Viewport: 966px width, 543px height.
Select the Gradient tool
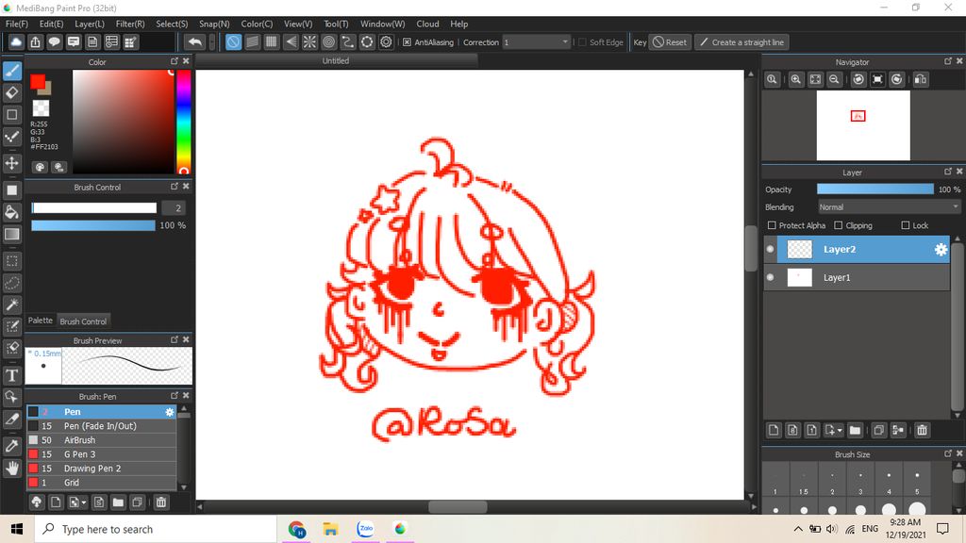[11, 234]
